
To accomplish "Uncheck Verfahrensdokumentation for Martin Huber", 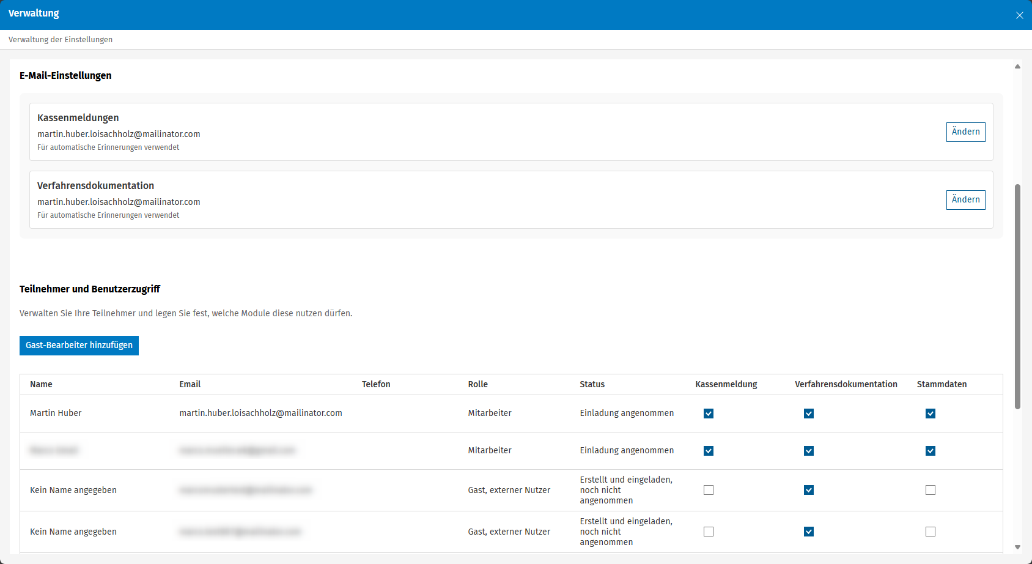I will (809, 414).
